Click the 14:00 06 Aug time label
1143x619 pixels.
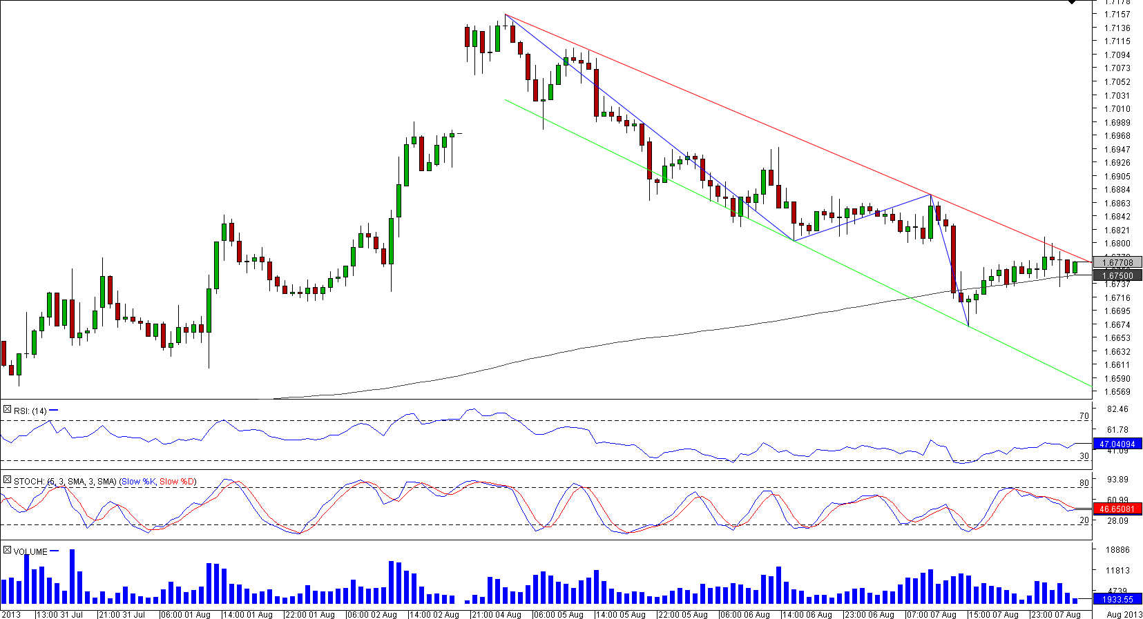[x=807, y=614]
